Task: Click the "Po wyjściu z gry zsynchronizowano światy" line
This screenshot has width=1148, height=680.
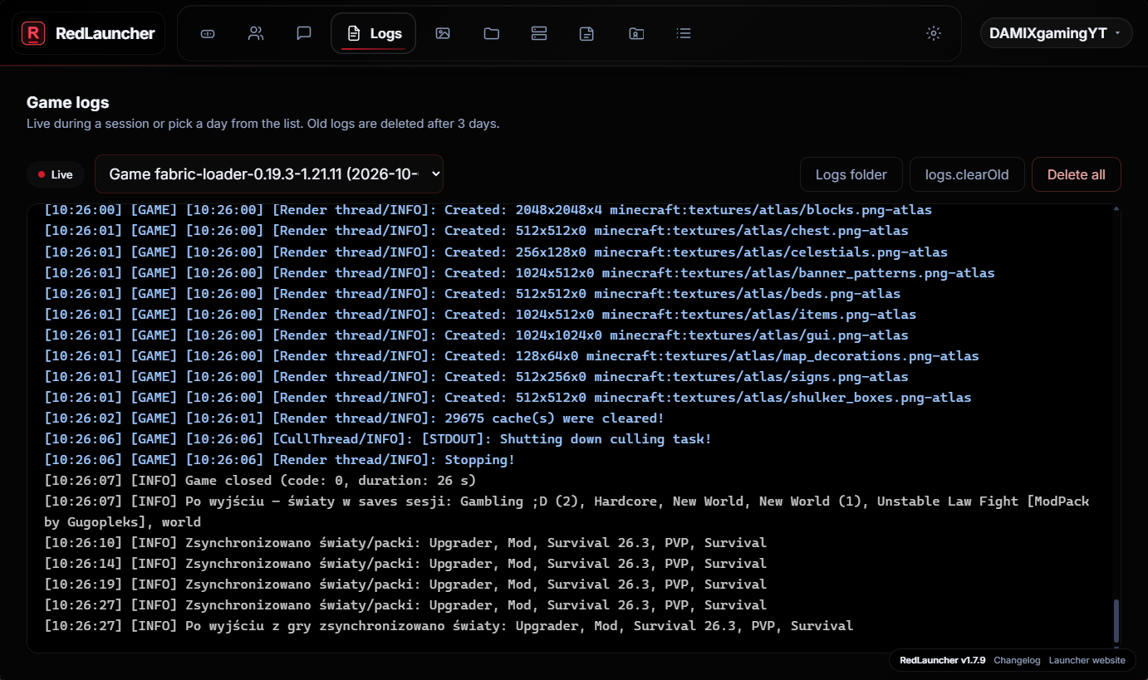Action: tap(449, 626)
